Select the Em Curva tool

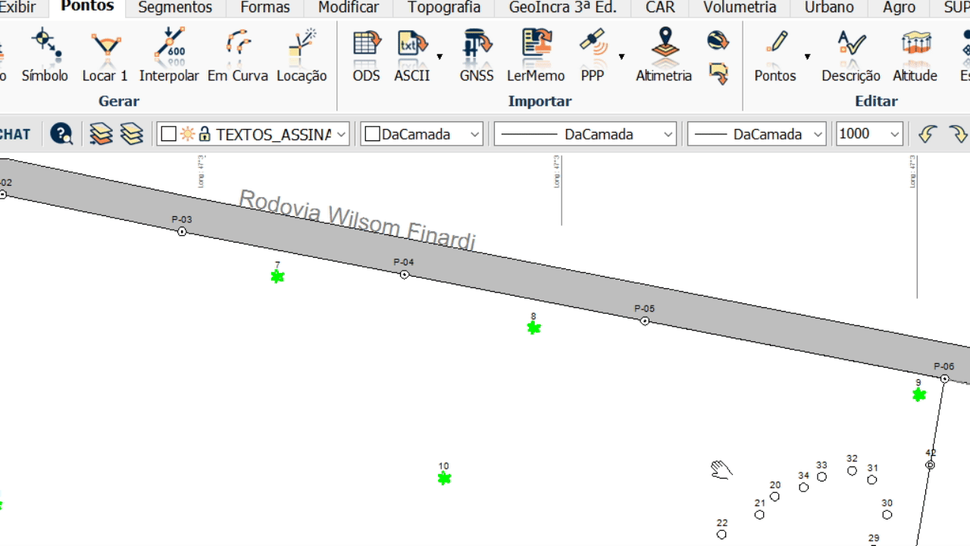tap(238, 55)
